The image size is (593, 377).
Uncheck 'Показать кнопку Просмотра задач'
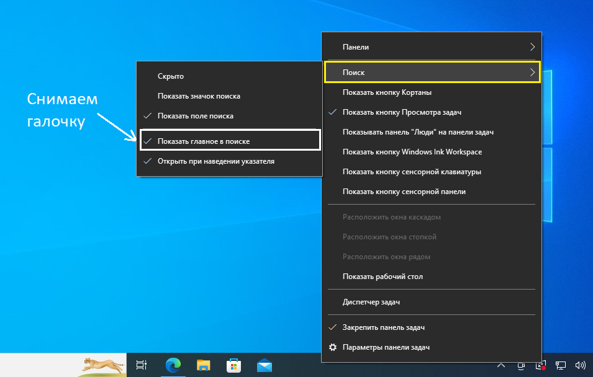432,112
